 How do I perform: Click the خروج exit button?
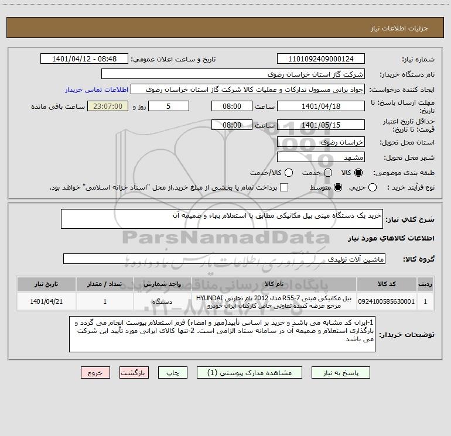(95, 373)
